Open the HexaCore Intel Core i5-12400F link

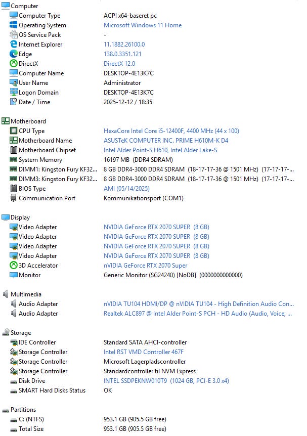[171, 130]
